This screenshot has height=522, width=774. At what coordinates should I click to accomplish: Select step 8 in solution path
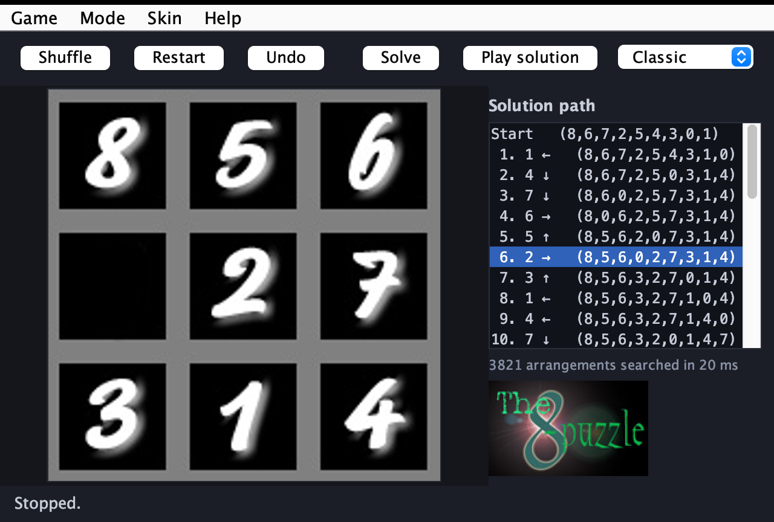point(616,298)
